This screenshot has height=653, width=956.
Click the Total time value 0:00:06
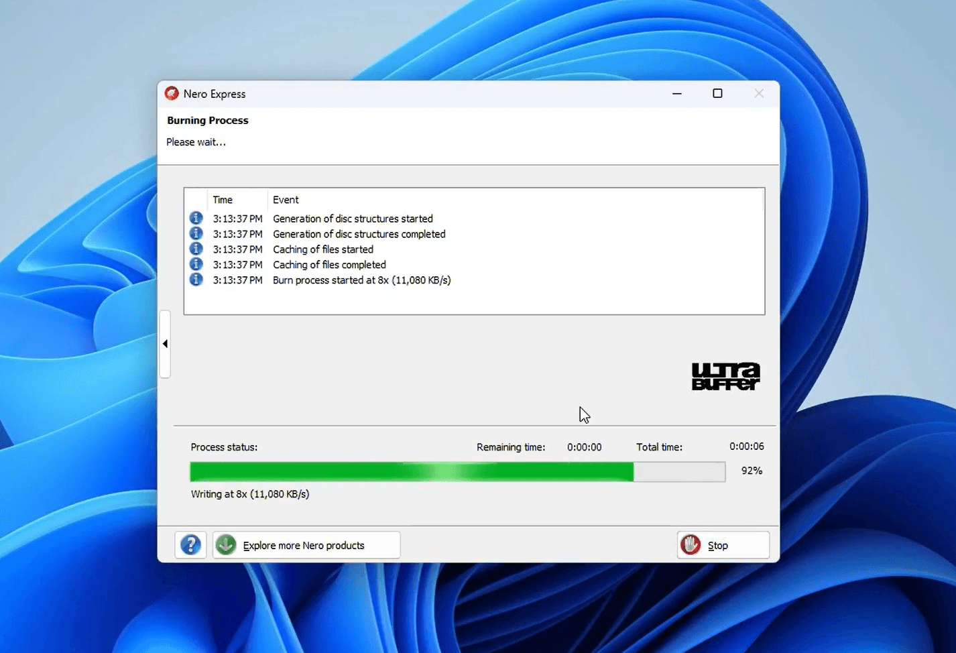[746, 447]
